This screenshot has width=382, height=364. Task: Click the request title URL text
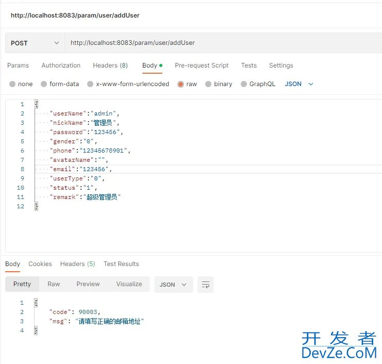point(75,15)
